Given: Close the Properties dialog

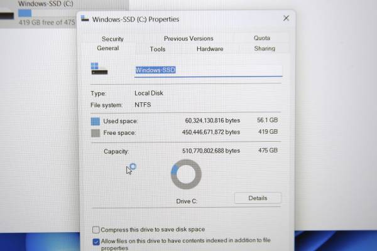Looking at the screenshot, I should point(286,18).
